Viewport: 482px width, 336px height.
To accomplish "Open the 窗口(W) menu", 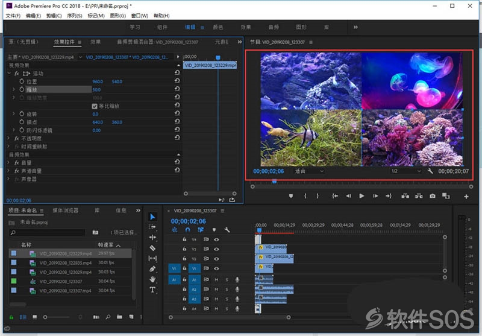I will [x=140, y=16].
